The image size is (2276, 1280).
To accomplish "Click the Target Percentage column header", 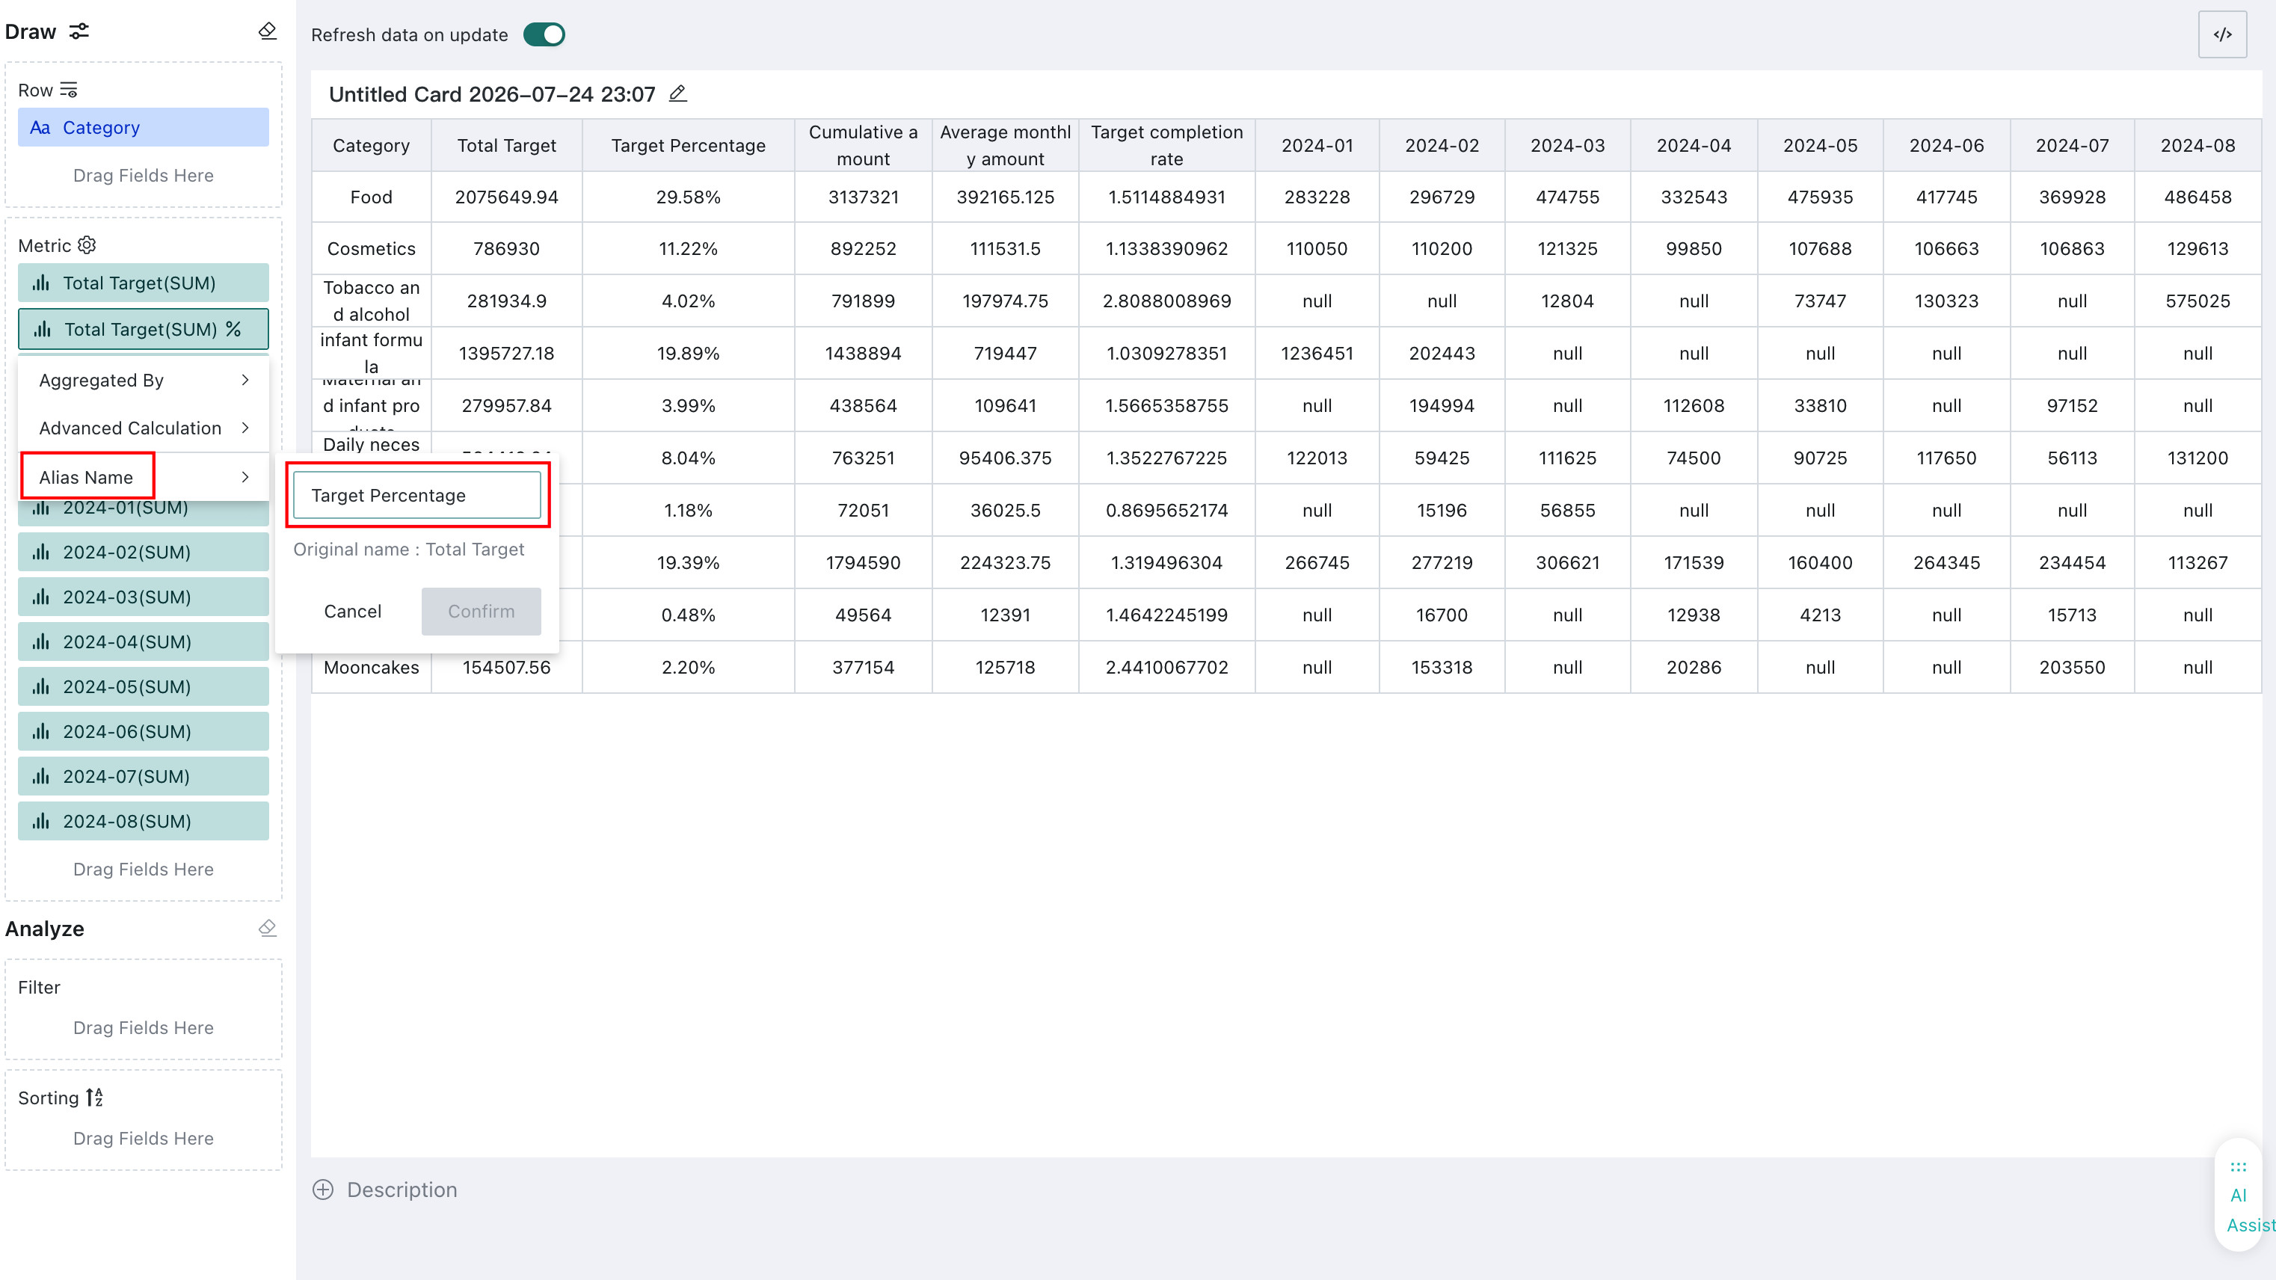I will (x=689, y=146).
